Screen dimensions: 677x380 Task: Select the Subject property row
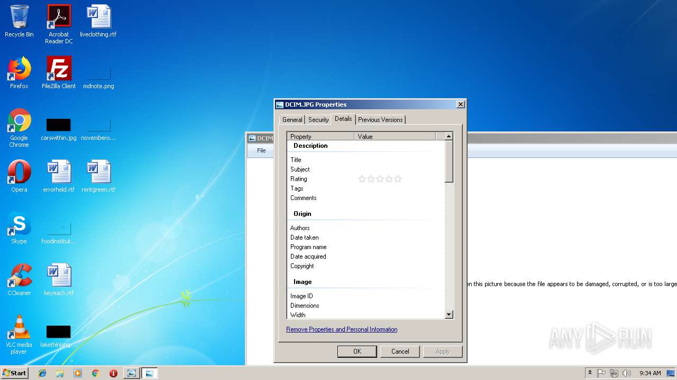365,169
